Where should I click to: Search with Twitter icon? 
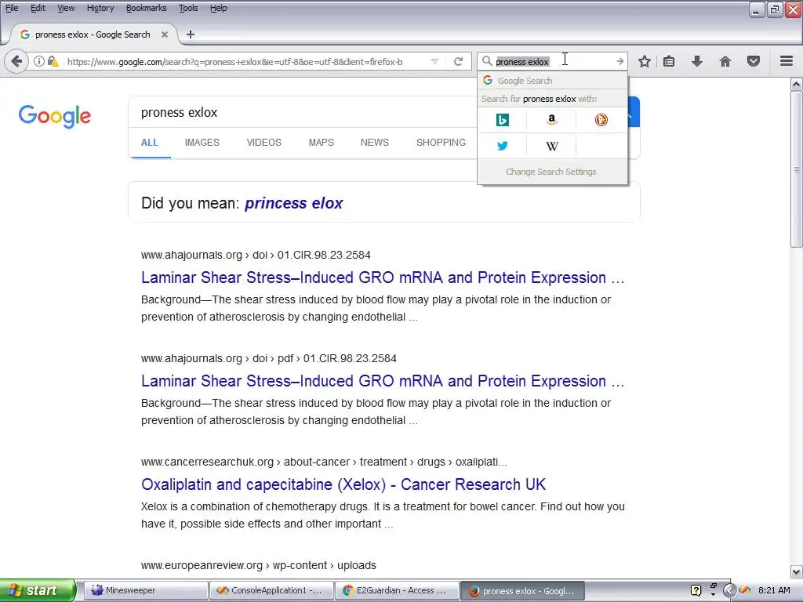click(x=503, y=146)
